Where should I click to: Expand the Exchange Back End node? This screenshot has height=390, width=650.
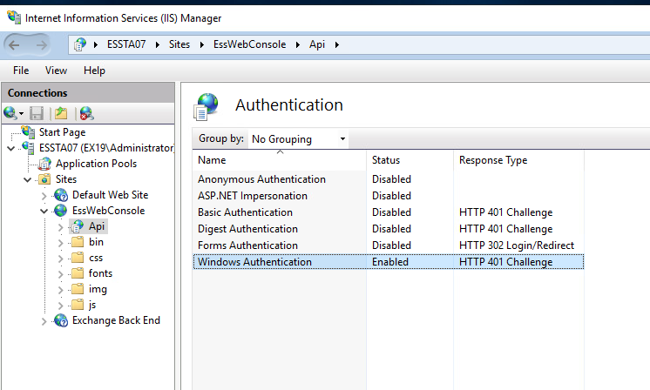pos(44,321)
